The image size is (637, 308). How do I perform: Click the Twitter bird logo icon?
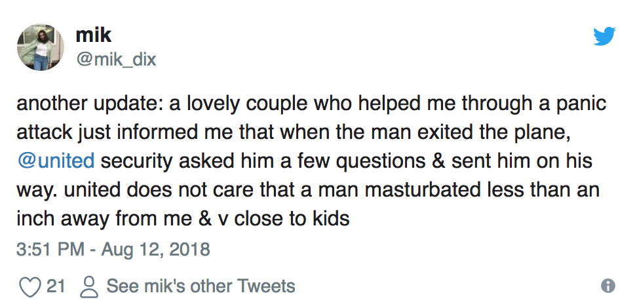click(604, 36)
